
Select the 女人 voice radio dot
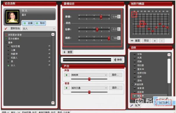point(8,65)
